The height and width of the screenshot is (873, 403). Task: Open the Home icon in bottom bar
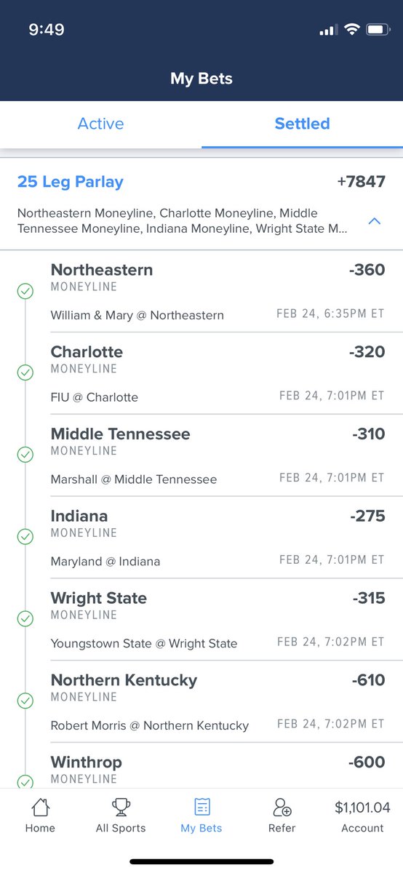[40, 808]
